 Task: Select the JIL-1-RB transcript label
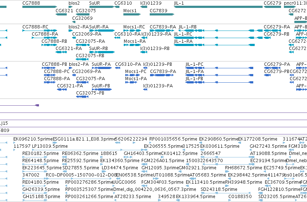[188, 27]
